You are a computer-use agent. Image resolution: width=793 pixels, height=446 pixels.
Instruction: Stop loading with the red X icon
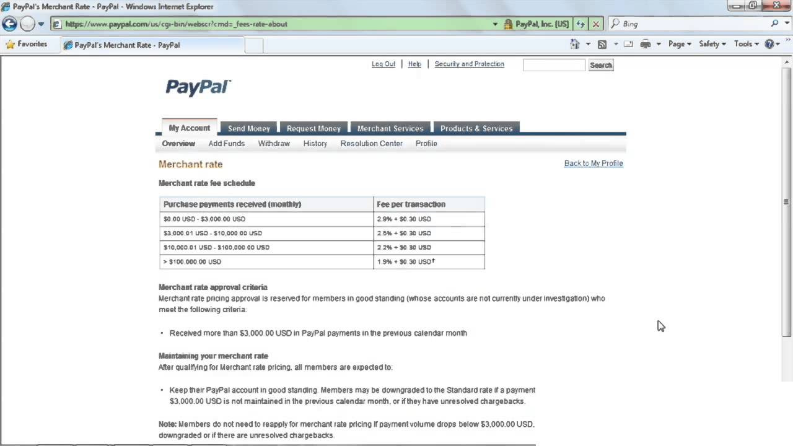coord(595,24)
